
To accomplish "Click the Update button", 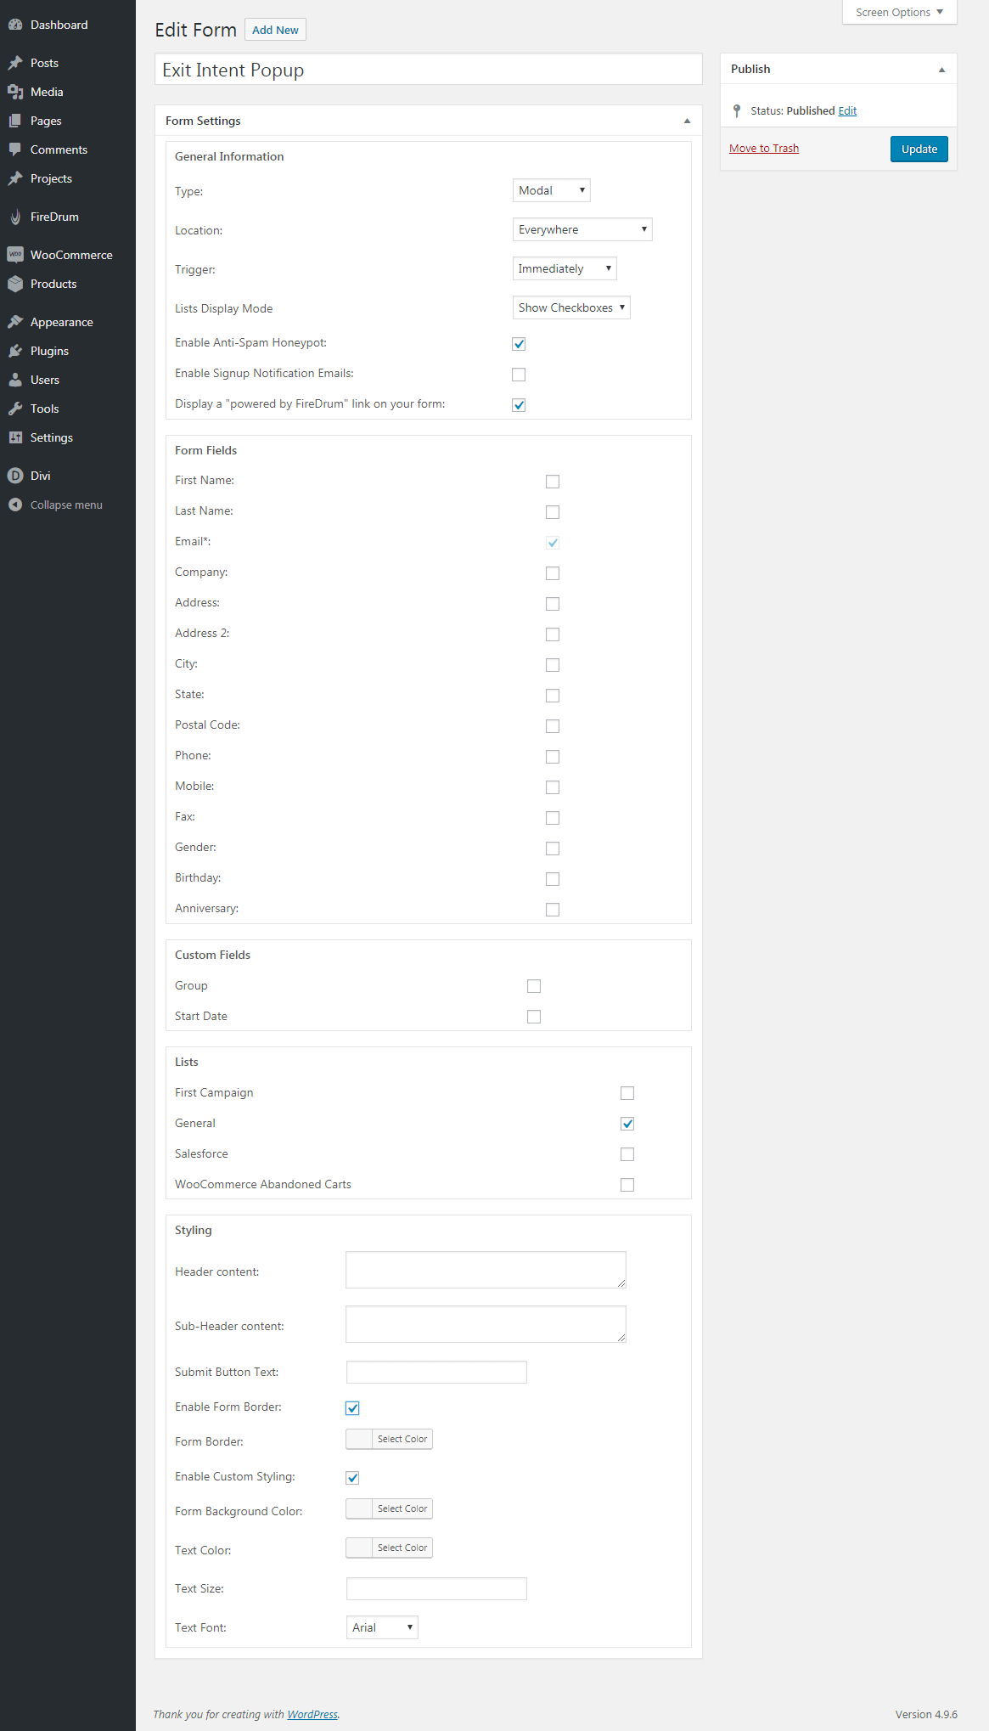I will tap(919, 149).
